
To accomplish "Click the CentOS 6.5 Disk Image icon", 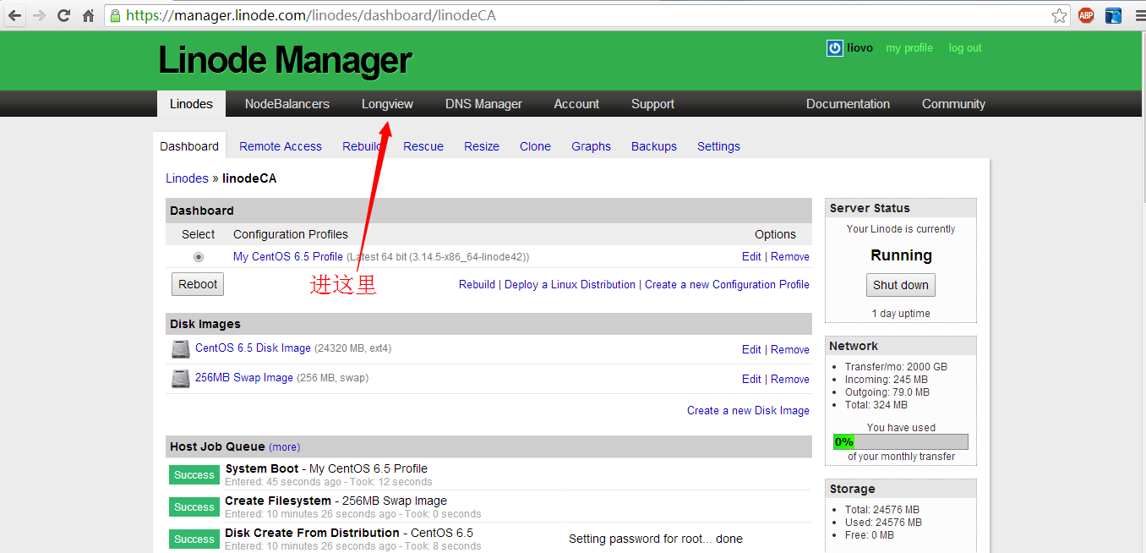I will (x=181, y=348).
